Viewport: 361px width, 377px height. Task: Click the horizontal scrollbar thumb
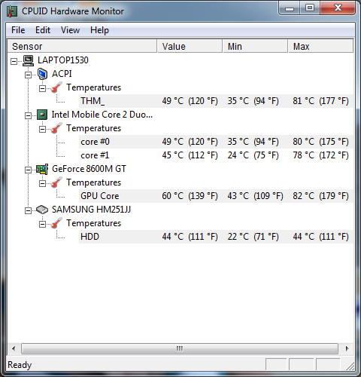180,349
